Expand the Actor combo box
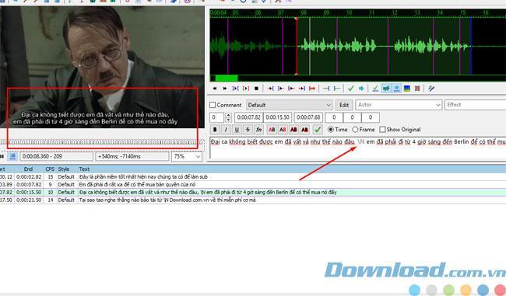The height and width of the screenshot is (296, 506). pos(399,105)
